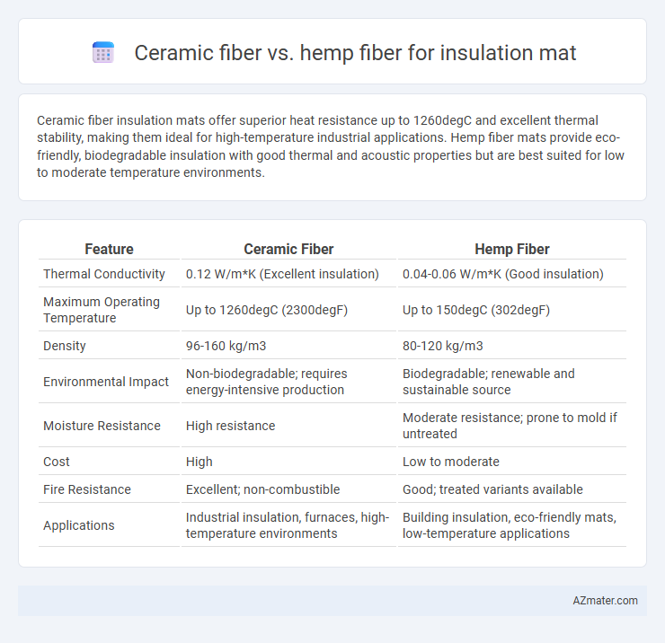Image resolution: width=665 pixels, height=643 pixels.
Task: Click the 'High' cost cell
Action: 199,462
